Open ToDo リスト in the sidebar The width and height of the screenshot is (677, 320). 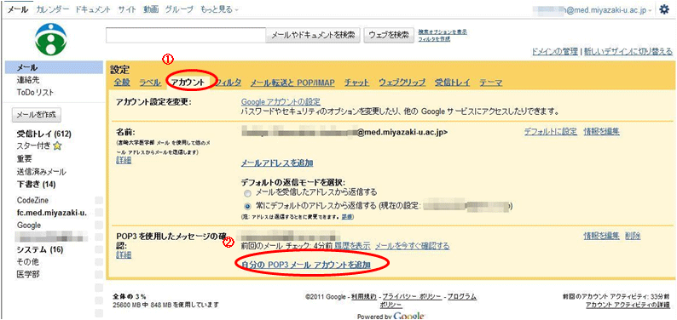[x=36, y=93]
